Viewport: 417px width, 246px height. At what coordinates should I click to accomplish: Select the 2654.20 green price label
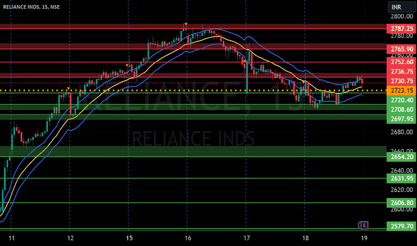coord(401,157)
